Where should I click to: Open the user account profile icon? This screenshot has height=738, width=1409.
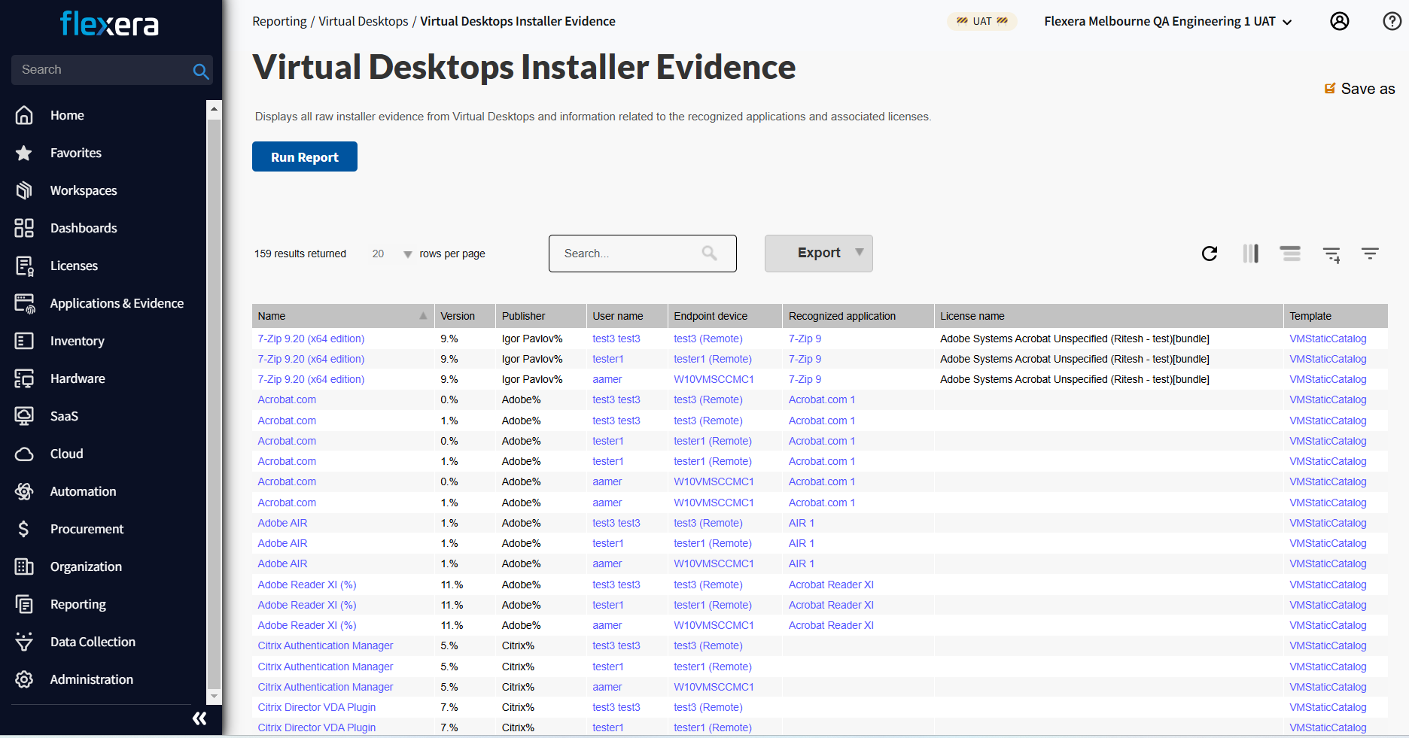[1339, 21]
